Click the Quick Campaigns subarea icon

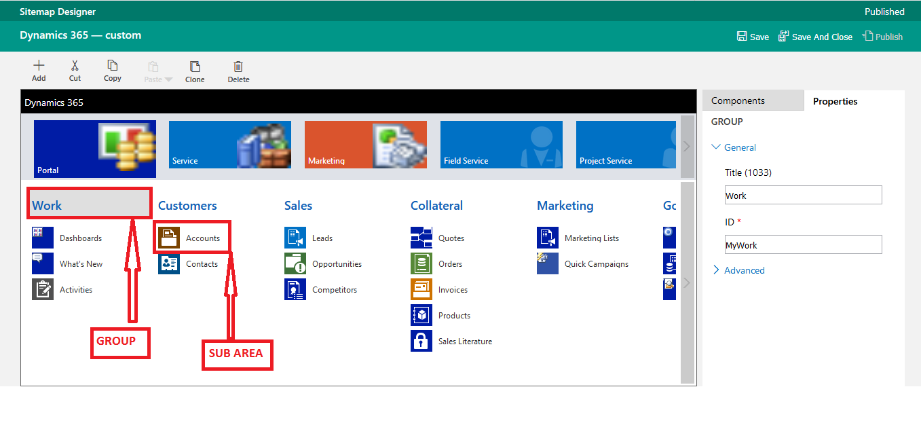pos(548,263)
